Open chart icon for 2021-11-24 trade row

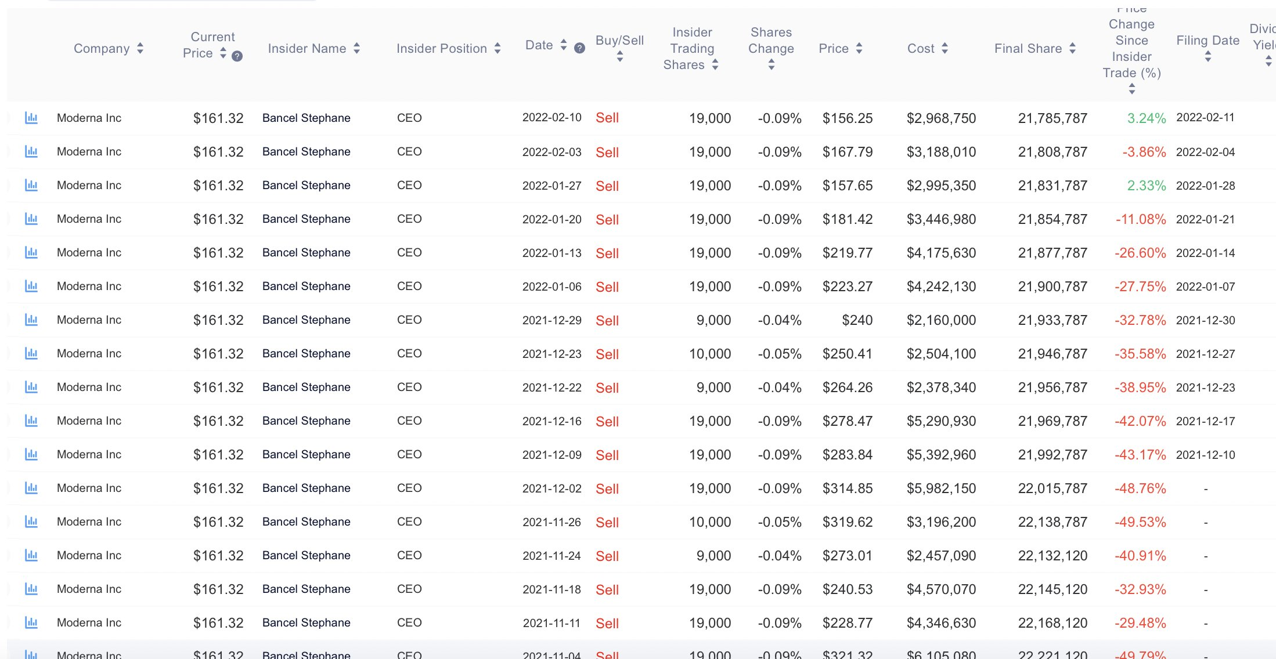click(31, 556)
